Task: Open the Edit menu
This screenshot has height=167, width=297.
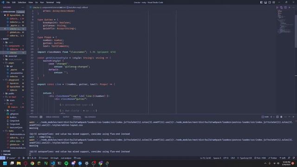Action: click(x=14, y=2)
